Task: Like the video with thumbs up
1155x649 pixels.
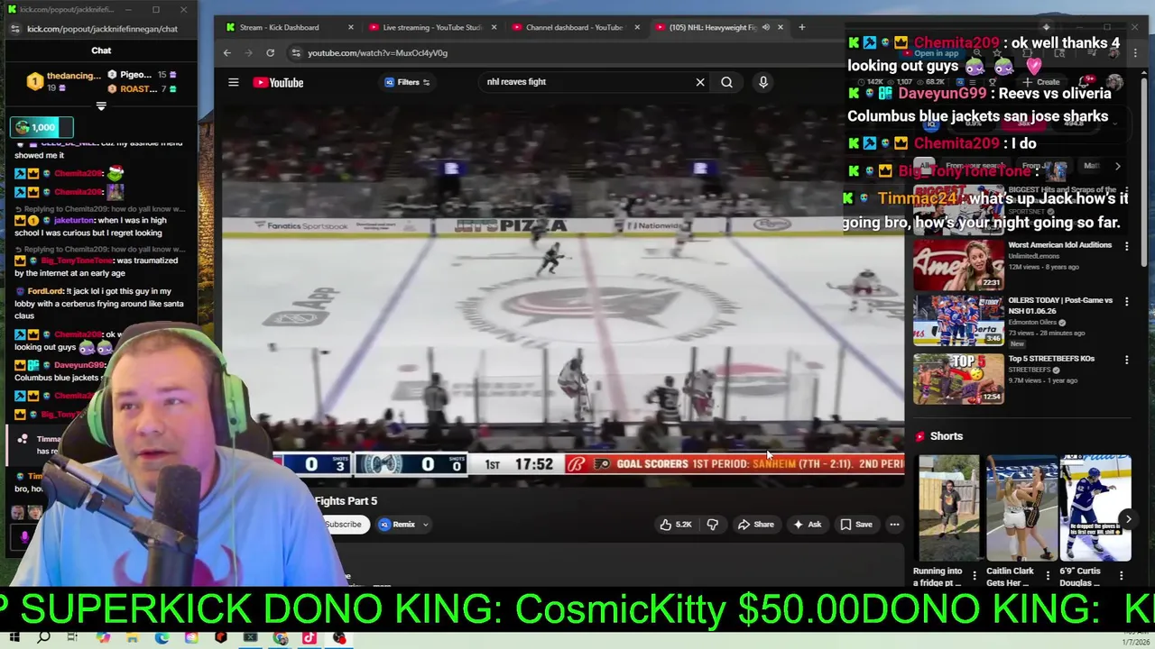Action: click(x=675, y=525)
